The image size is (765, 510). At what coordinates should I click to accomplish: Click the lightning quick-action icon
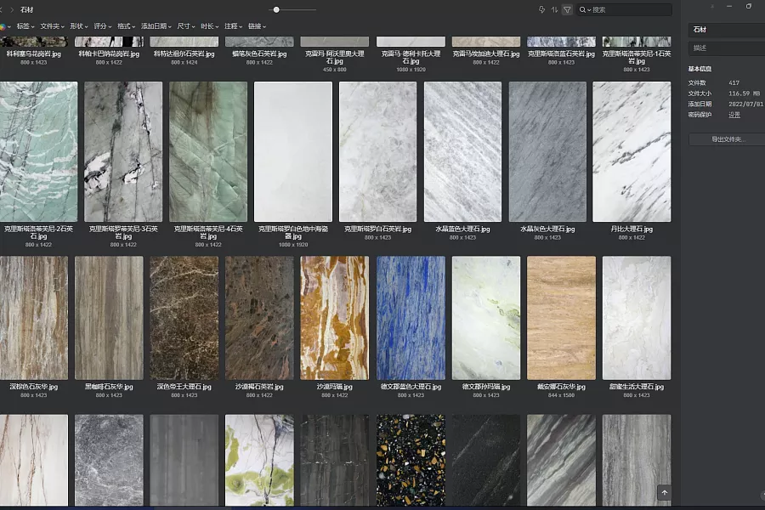[541, 9]
